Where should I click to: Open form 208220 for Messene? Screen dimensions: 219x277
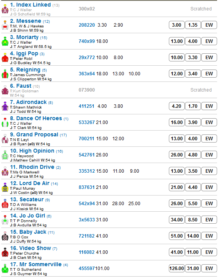pos(87,25)
